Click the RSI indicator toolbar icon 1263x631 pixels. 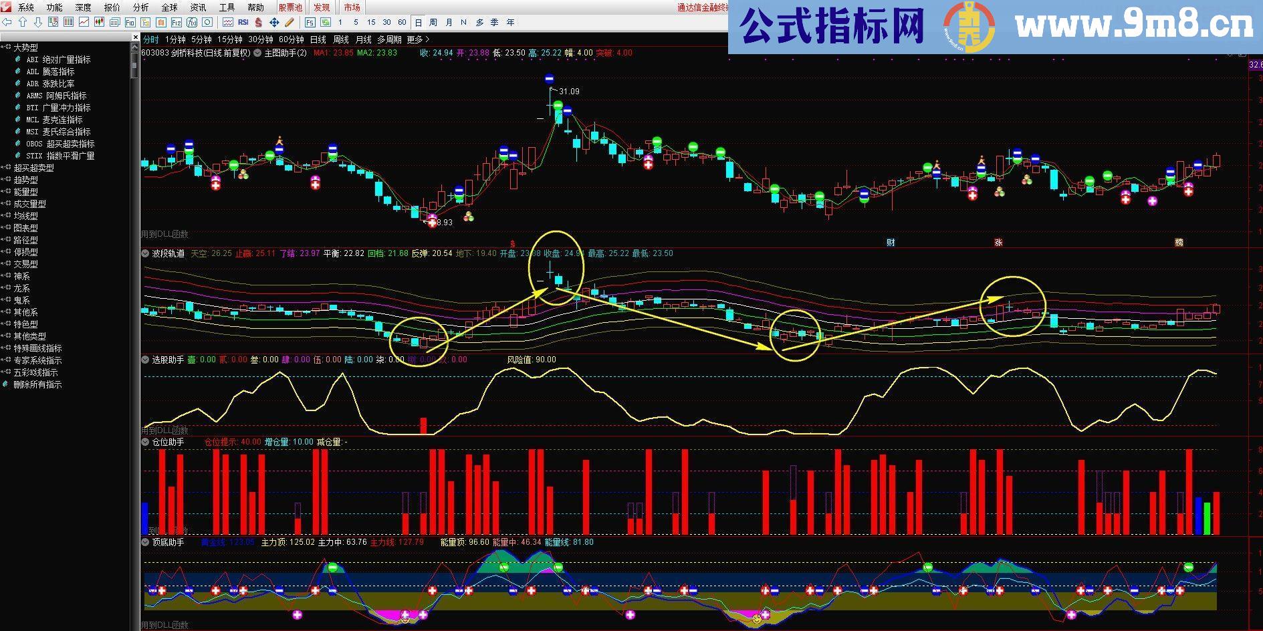click(243, 22)
